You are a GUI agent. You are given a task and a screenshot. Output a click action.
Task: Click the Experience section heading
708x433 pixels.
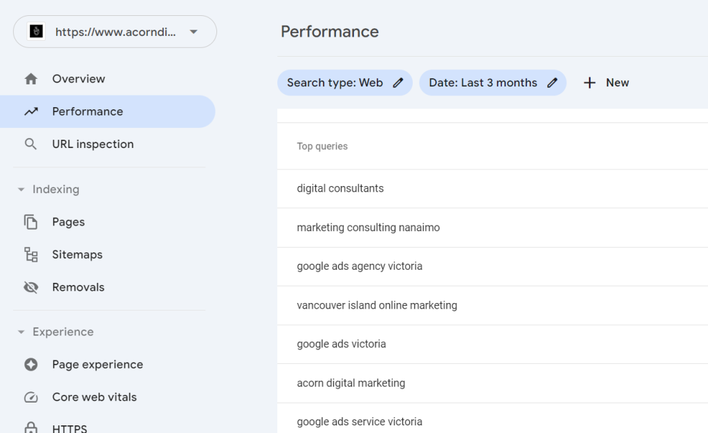(63, 332)
